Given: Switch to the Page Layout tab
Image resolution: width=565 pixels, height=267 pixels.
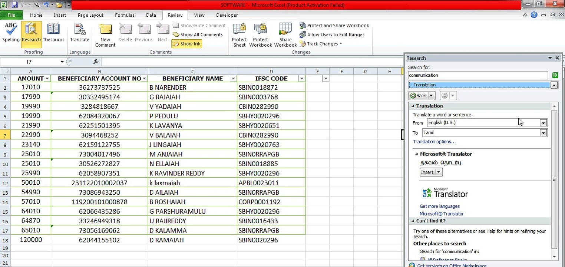Looking at the screenshot, I should click(x=90, y=15).
